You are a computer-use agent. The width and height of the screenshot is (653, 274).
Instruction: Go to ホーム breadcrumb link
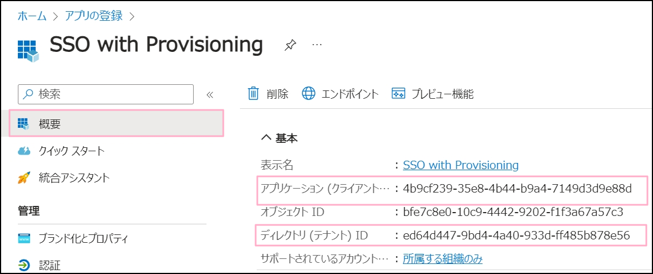coord(32,16)
